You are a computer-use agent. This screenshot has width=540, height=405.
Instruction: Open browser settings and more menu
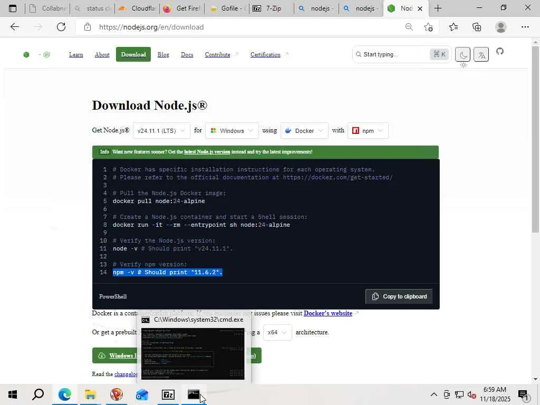(525, 27)
